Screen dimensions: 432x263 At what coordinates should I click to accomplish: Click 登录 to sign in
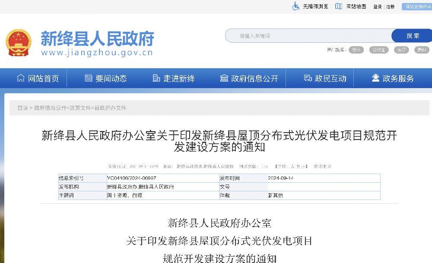pos(377,6)
